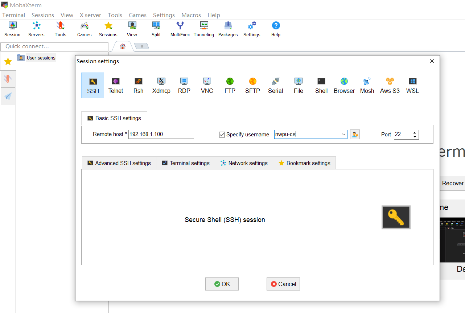Open the Settings gear toolbar icon
This screenshot has width=465, height=313.
252,29
